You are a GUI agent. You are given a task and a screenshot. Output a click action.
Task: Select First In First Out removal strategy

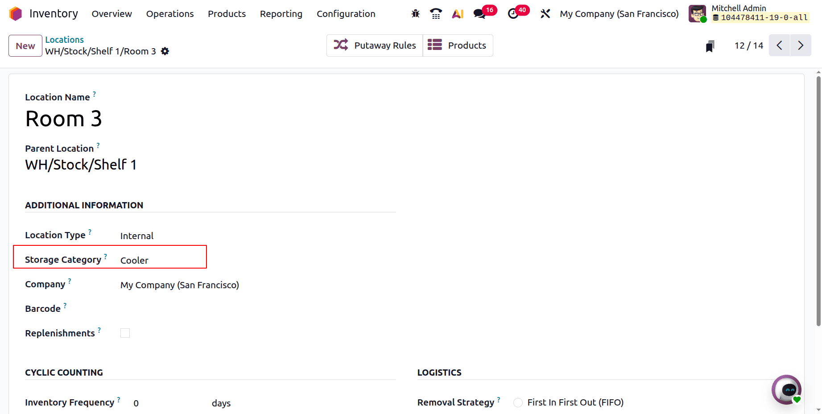click(x=518, y=403)
